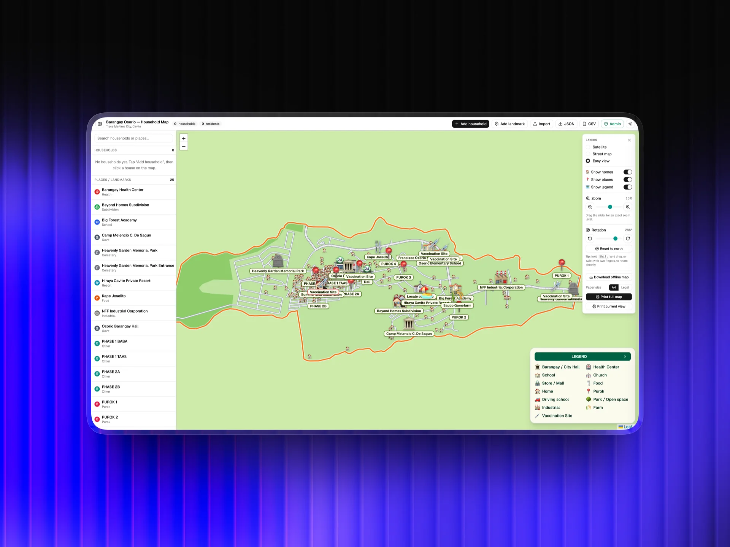Click the Sauco Gamefarm map label

coord(457,306)
